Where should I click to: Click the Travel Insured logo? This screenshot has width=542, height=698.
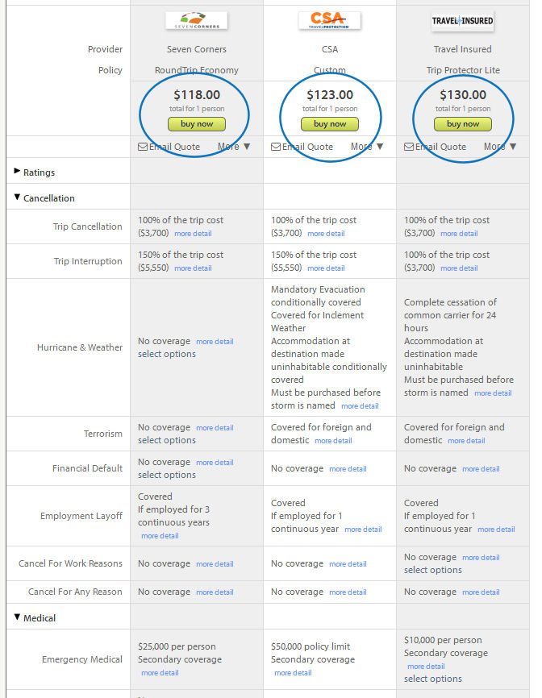(463, 21)
